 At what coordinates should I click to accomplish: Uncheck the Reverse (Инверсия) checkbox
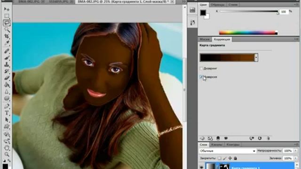pos(201,77)
